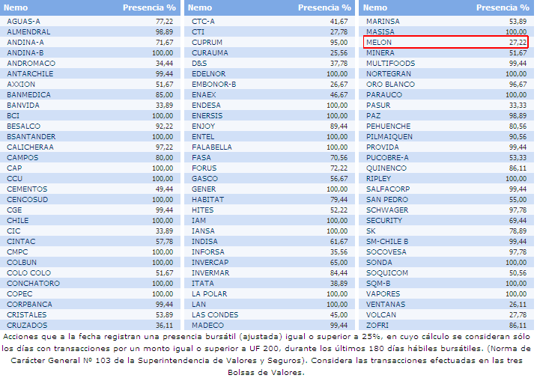
Task: Select the CHILE stock entry
Action: (x=18, y=221)
